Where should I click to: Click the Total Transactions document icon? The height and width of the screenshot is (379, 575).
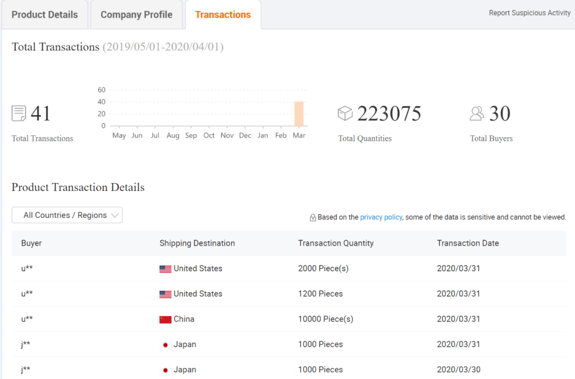(19, 113)
